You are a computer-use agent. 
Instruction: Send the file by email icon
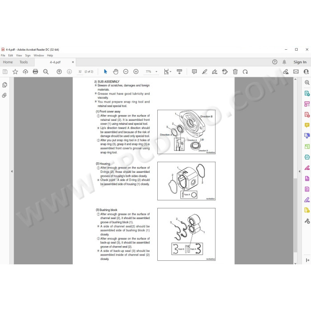(296, 72)
